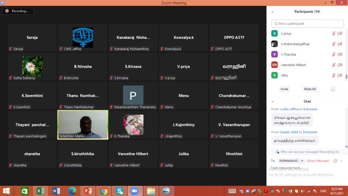Open the chat recipient dropdown

point(291,161)
